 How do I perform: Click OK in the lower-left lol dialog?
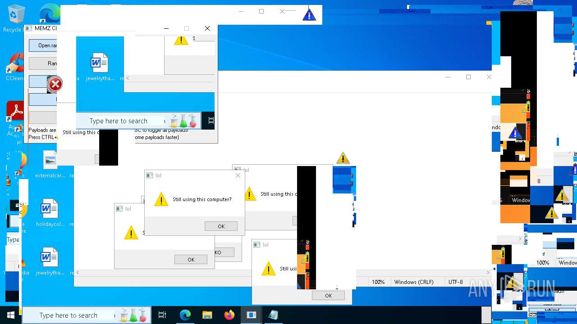pos(191,260)
